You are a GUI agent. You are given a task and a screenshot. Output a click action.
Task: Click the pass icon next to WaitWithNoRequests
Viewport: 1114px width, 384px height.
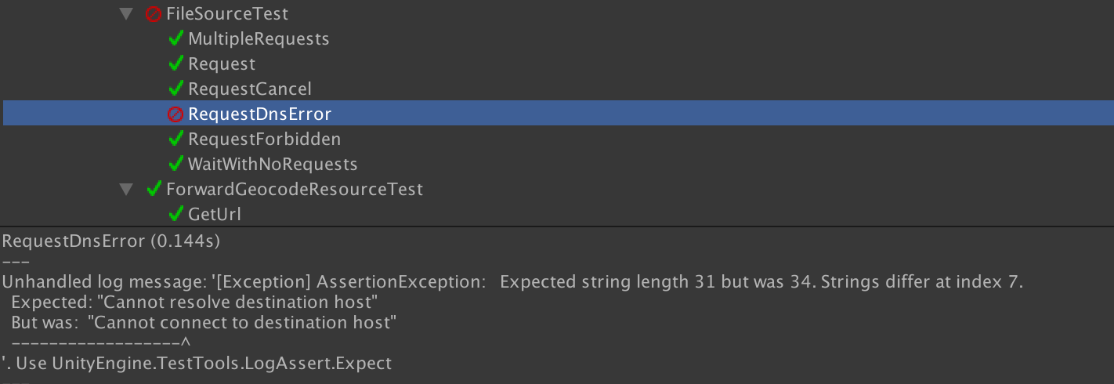176,164
